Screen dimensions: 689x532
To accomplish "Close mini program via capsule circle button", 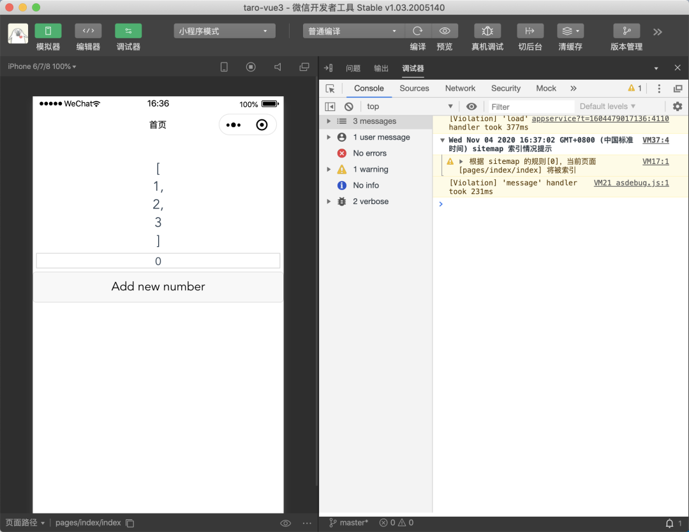I will 262,125.
